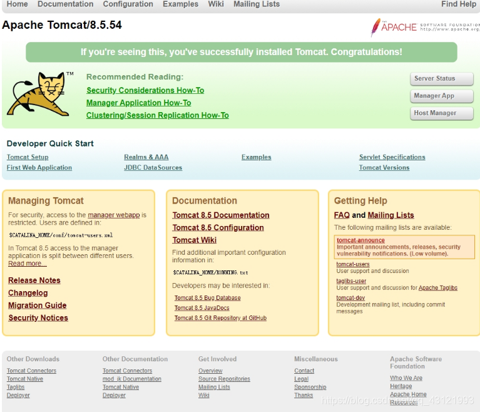Click the manager webapp link

click(113, 215)
